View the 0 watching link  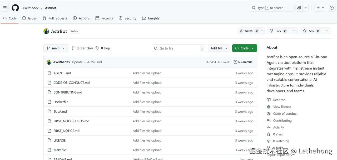click(278, 141)
